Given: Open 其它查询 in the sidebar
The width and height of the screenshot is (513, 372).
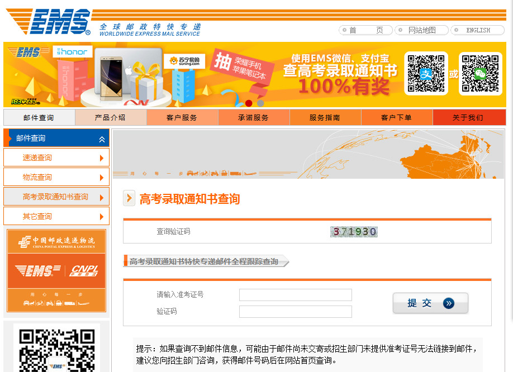Looking at the screenshot, I should click(56, 216).
